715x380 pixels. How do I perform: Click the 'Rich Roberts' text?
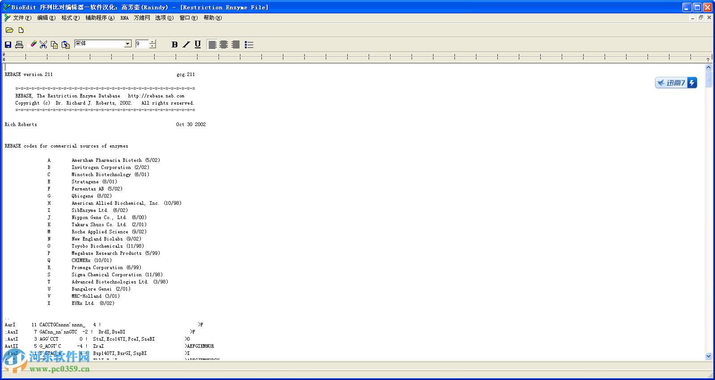tap(21, 124)
